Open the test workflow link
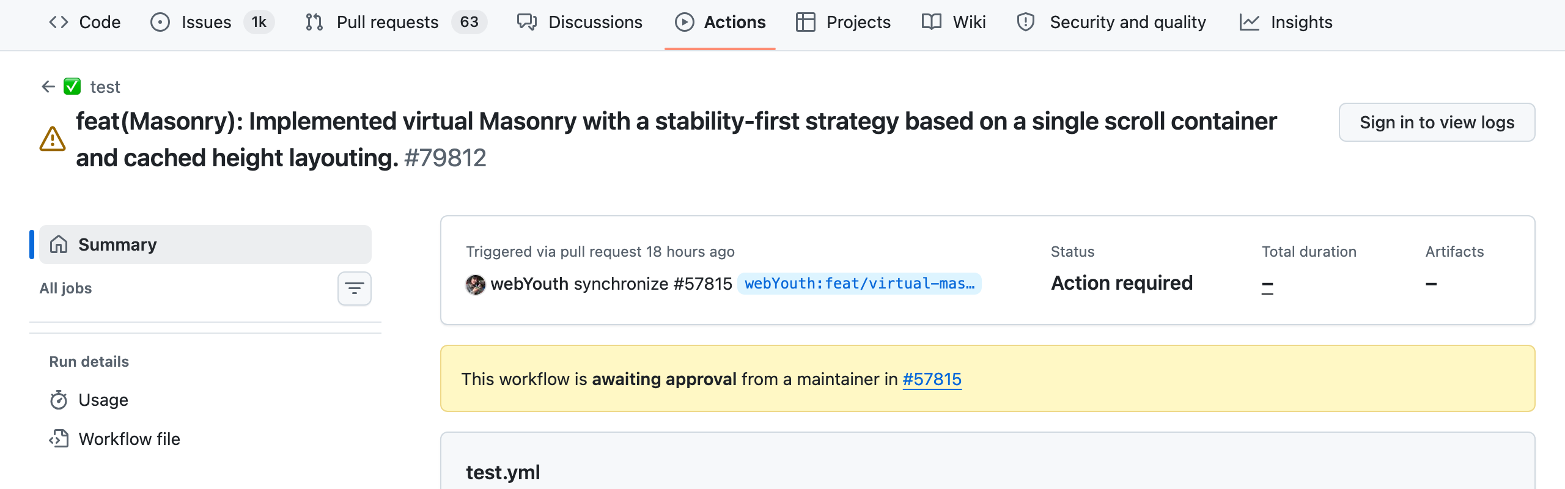This screenshot has height=489, width=1565. point(105,87)
